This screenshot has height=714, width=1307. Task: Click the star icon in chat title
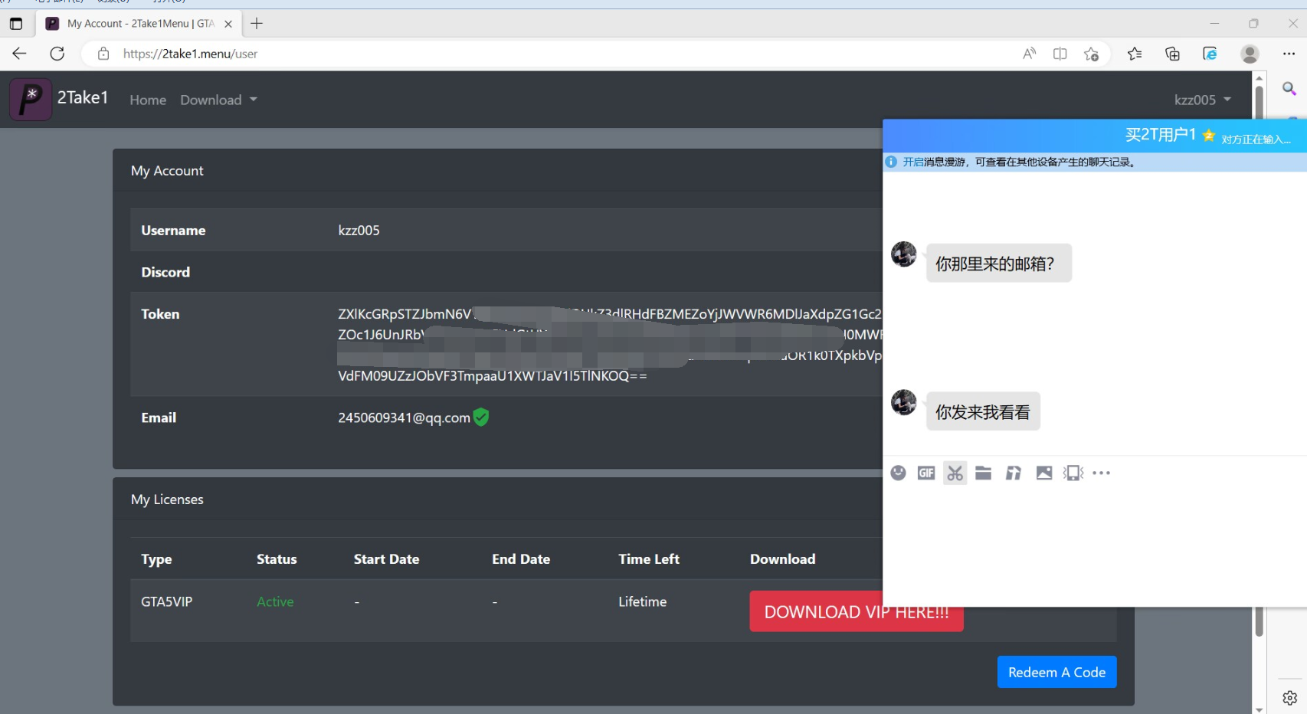click(1209, 136)
